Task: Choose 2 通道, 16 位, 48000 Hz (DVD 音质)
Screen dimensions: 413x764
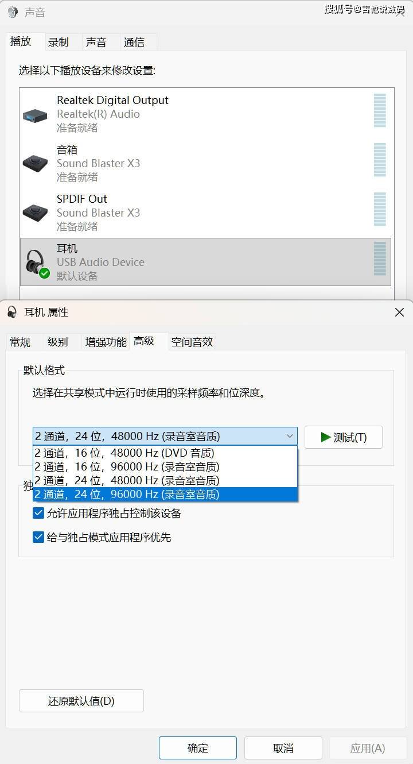Action: click(165, 453)
